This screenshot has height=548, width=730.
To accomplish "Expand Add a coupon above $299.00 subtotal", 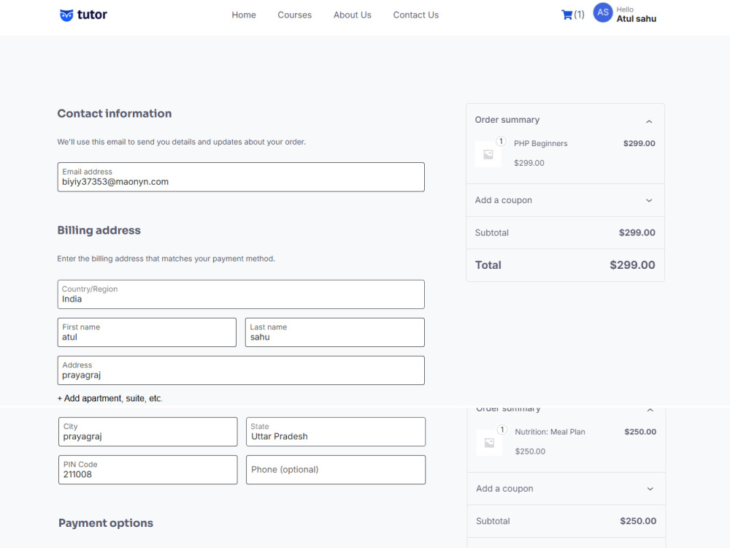I will (x=565, y=200).
